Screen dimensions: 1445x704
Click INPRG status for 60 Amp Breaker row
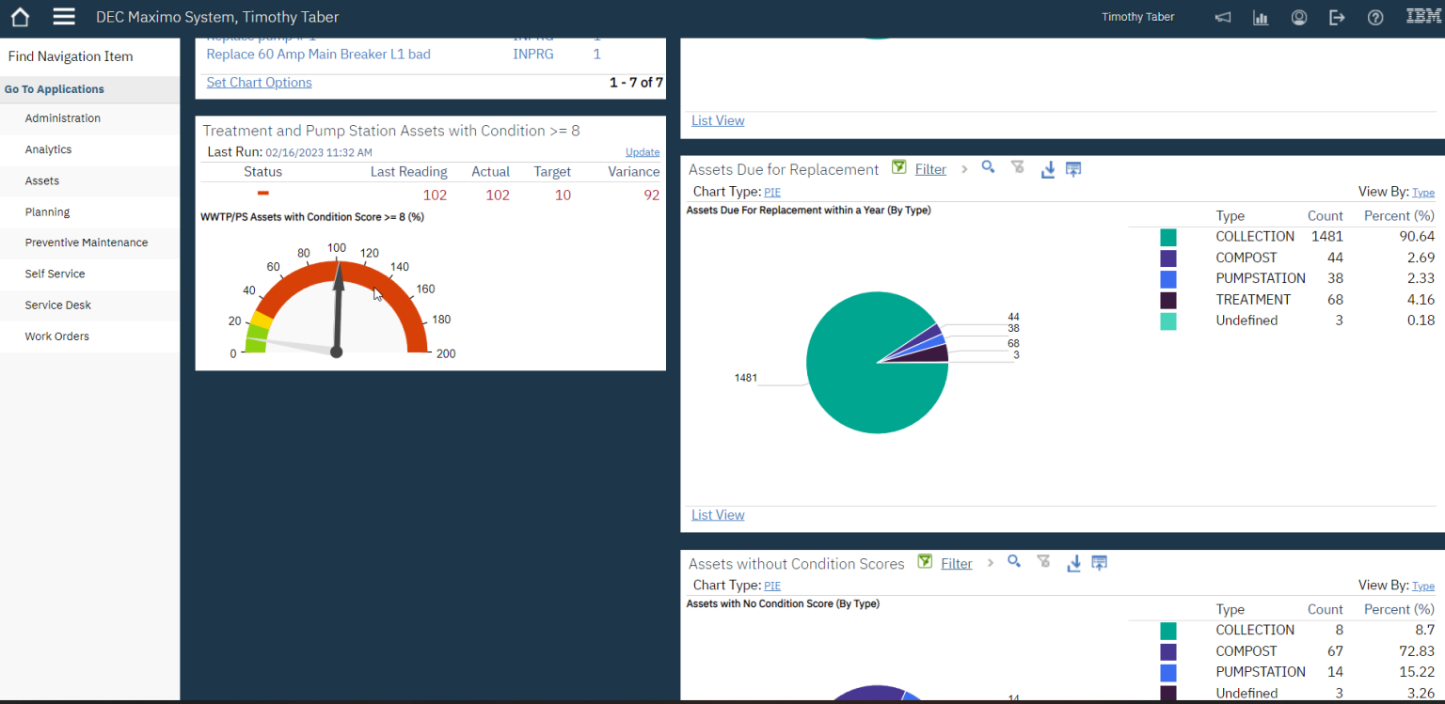(532, 55)
